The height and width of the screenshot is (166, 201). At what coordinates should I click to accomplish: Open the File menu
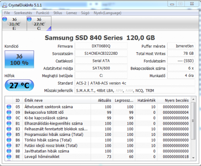click(x=7, y=13)
